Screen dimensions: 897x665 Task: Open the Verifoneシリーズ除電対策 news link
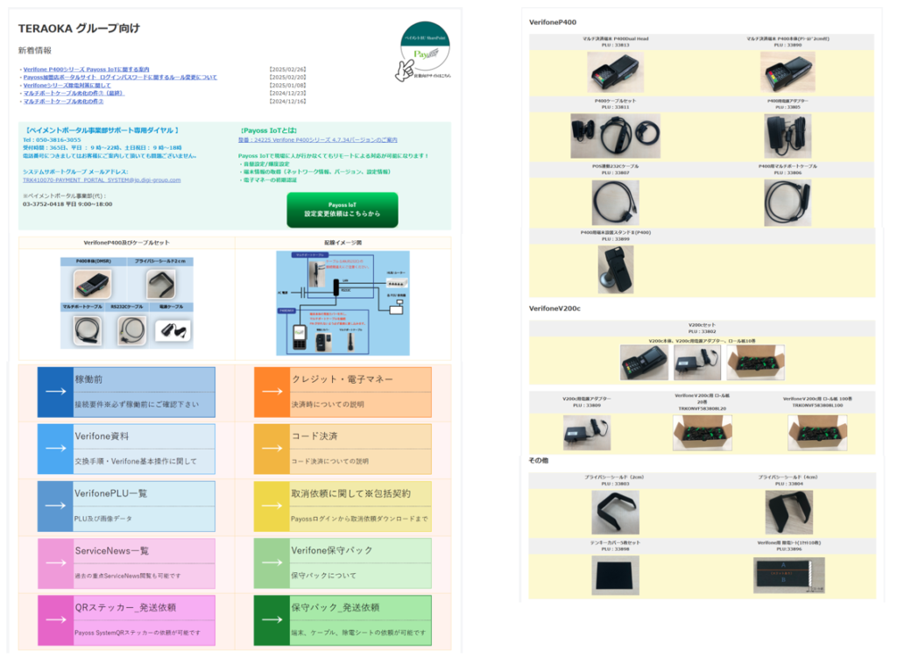67,85
